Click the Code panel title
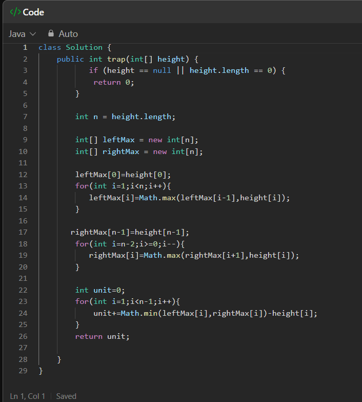The image size is (362, 402). 33,12
